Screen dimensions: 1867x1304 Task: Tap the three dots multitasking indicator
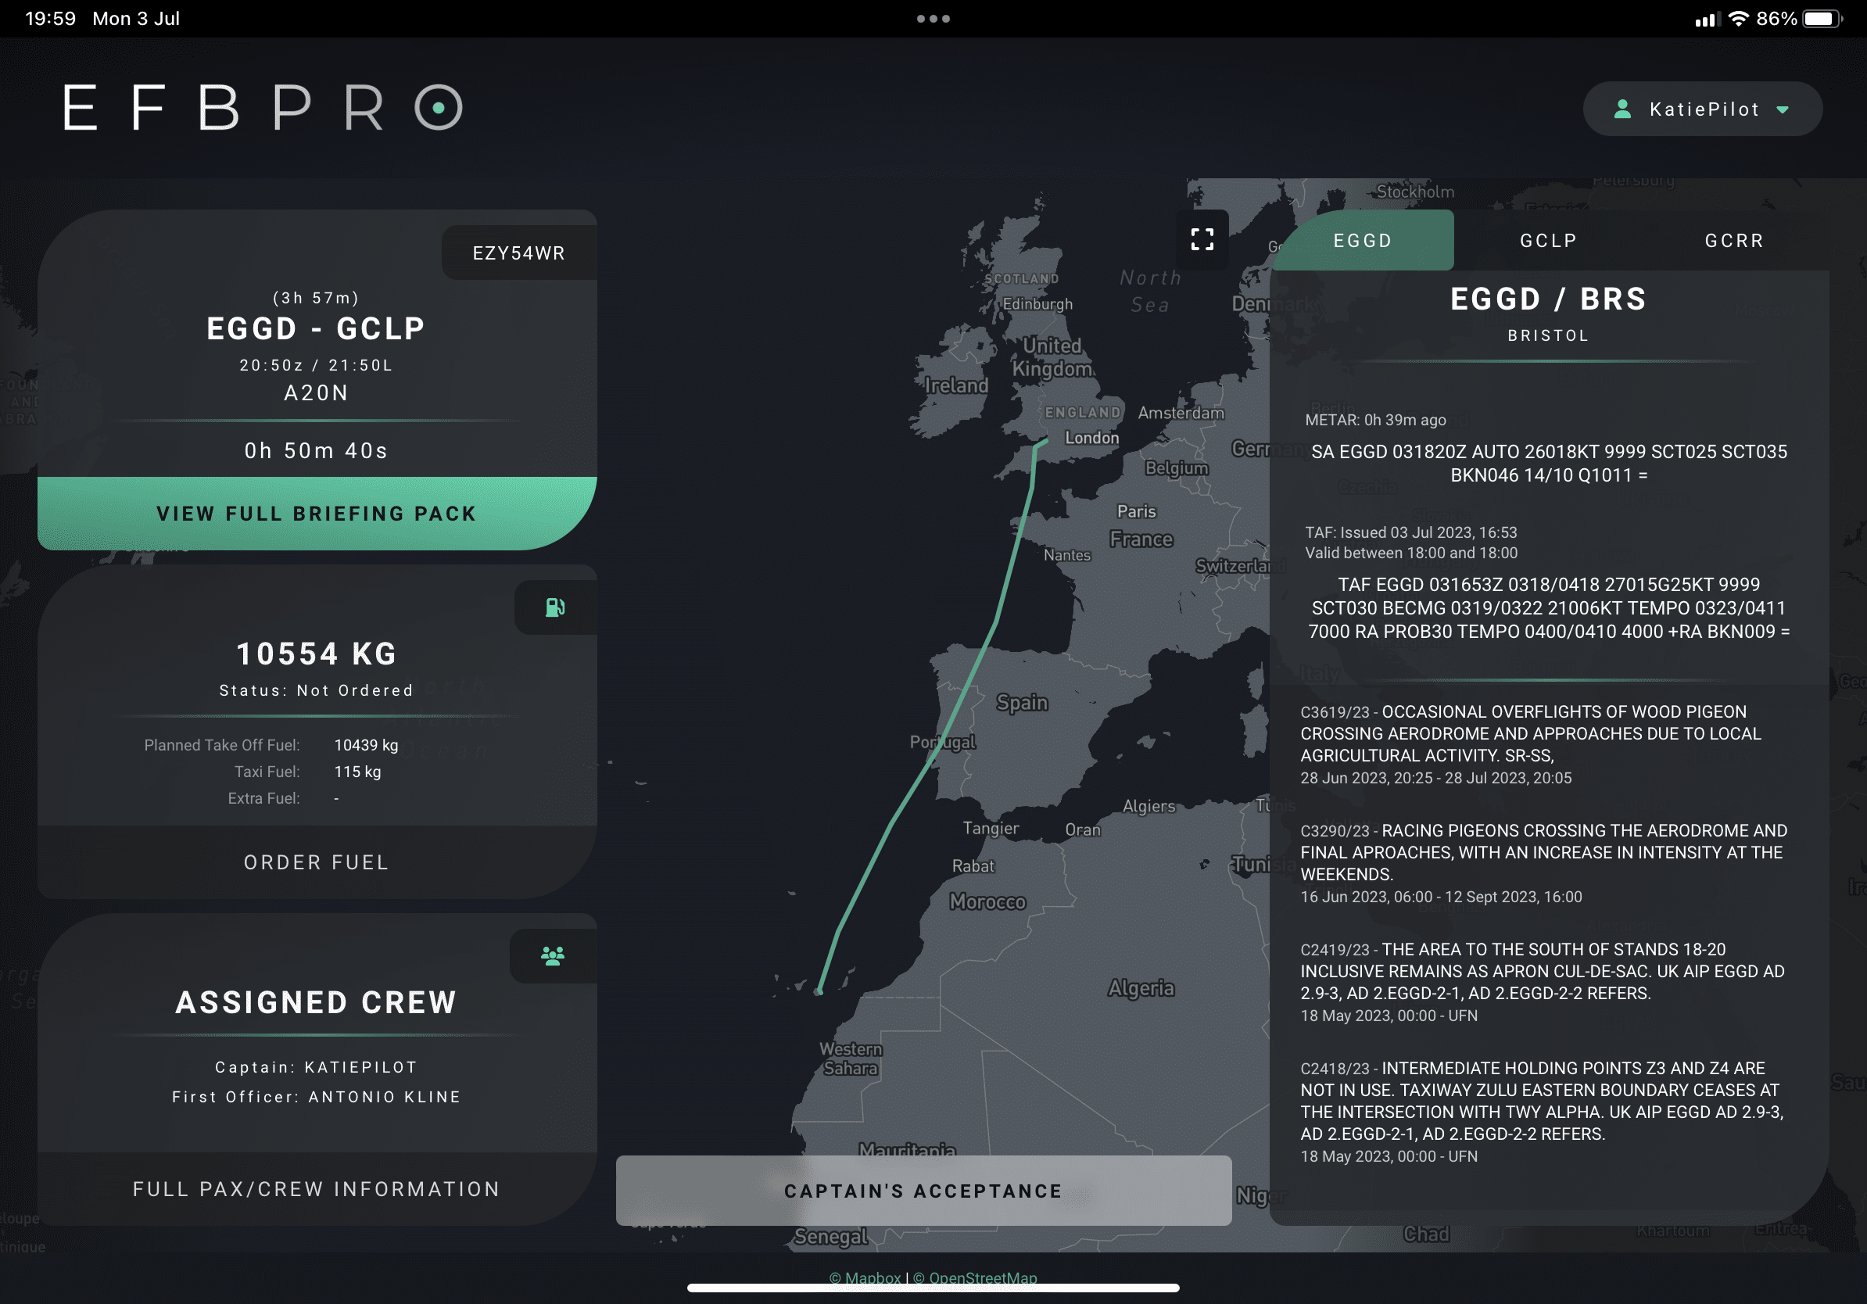coord(933,19)
